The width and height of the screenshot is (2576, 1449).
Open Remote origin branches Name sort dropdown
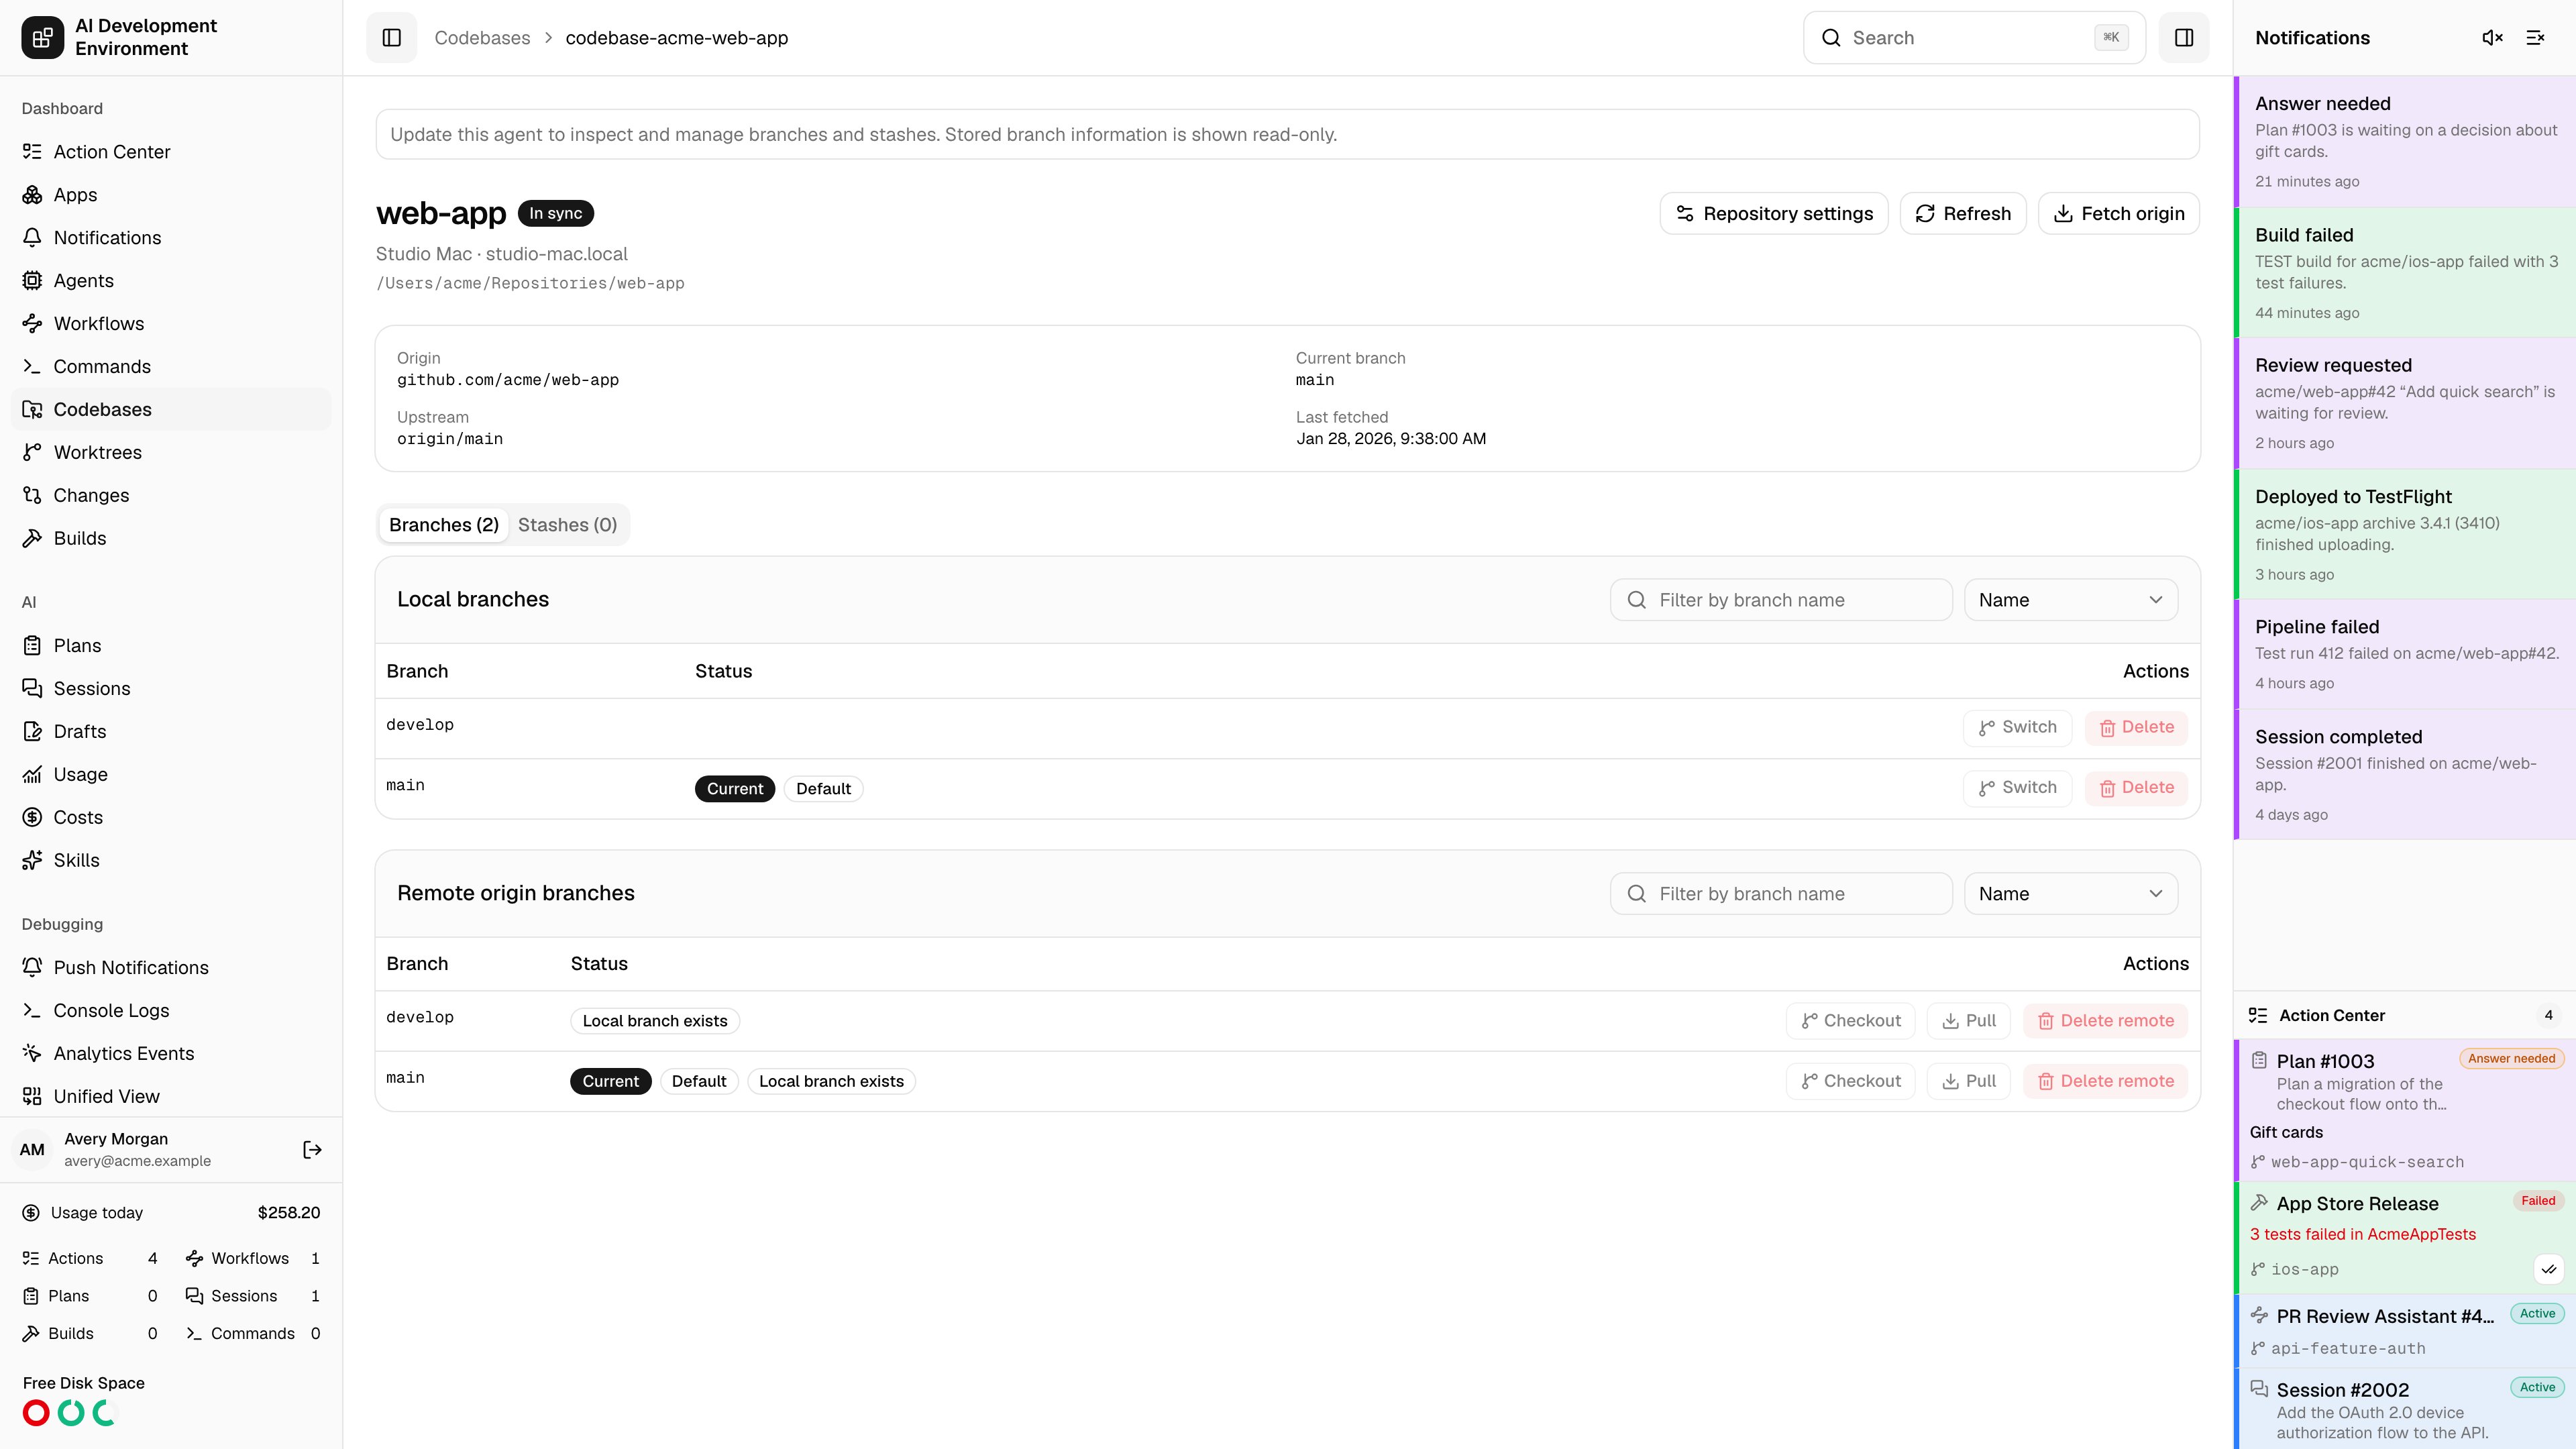(2070, 894)
